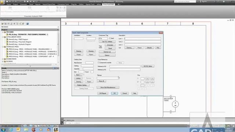Click Insert Hydraulic Components ribbon icon
The height and width of the screenshot is (132, 235).
[x=30, y=8]
